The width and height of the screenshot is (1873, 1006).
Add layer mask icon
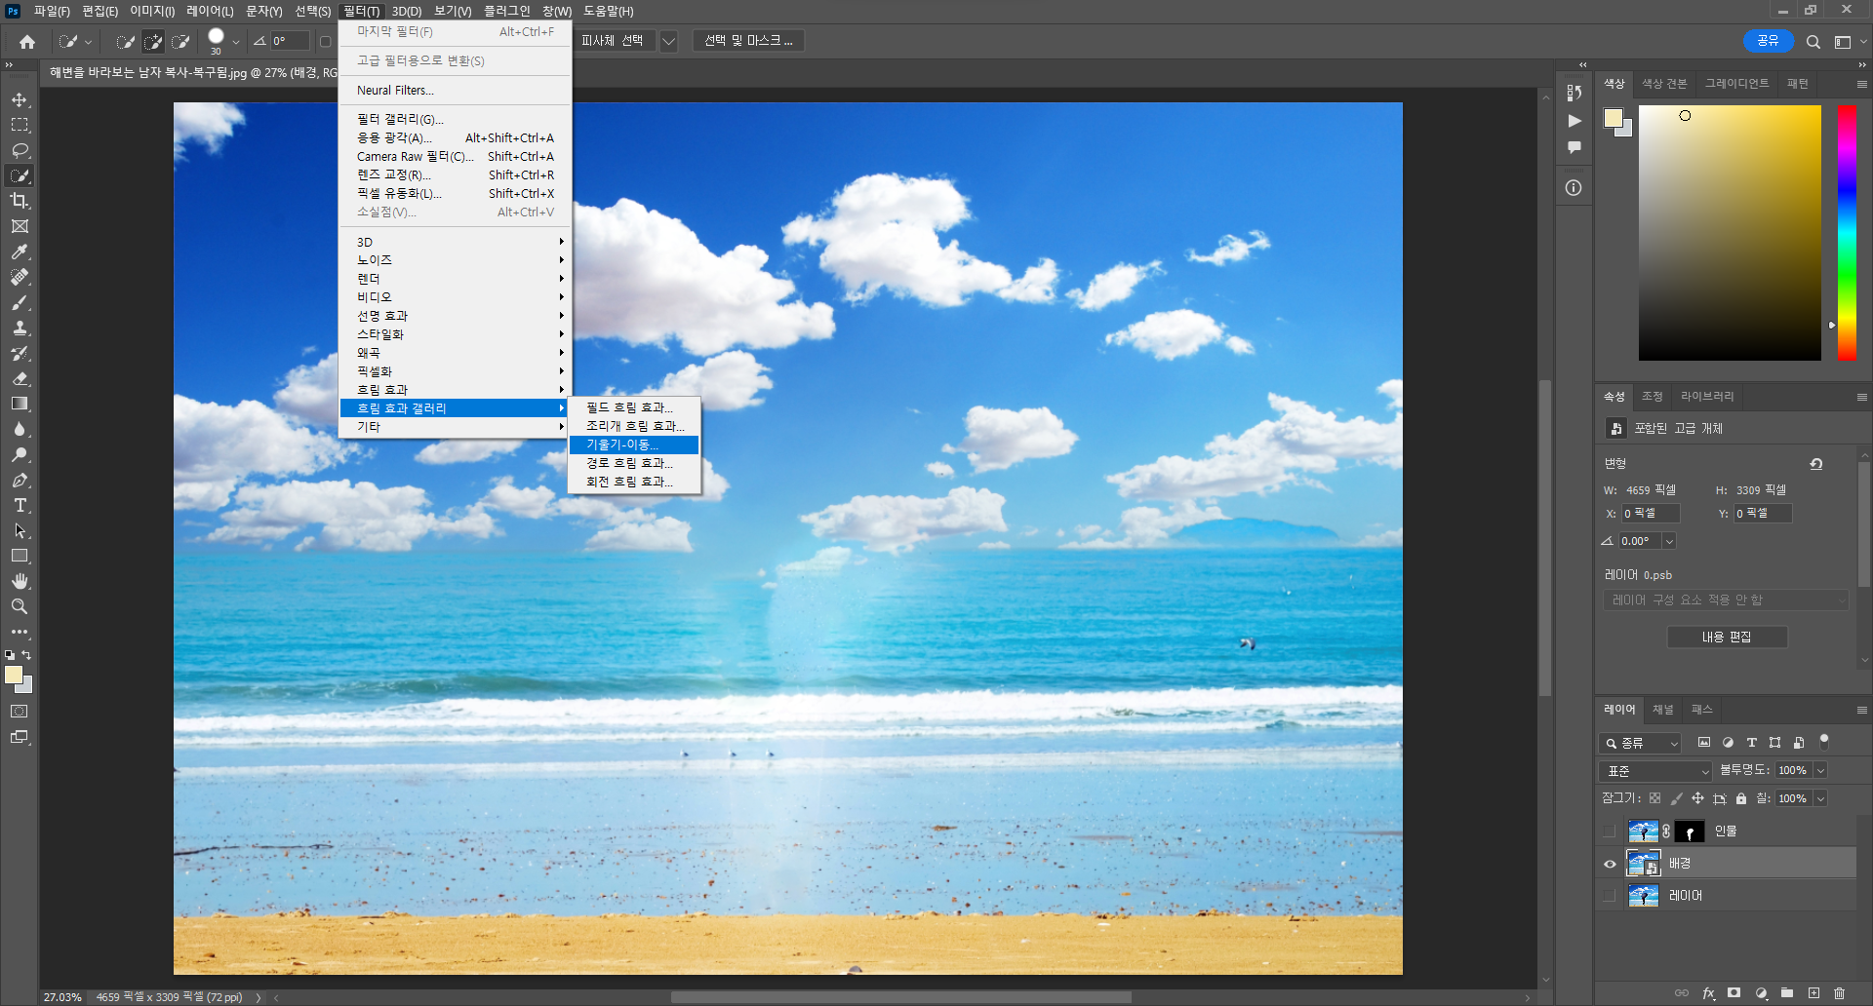pyautogui.click(x=1734, y=993)
